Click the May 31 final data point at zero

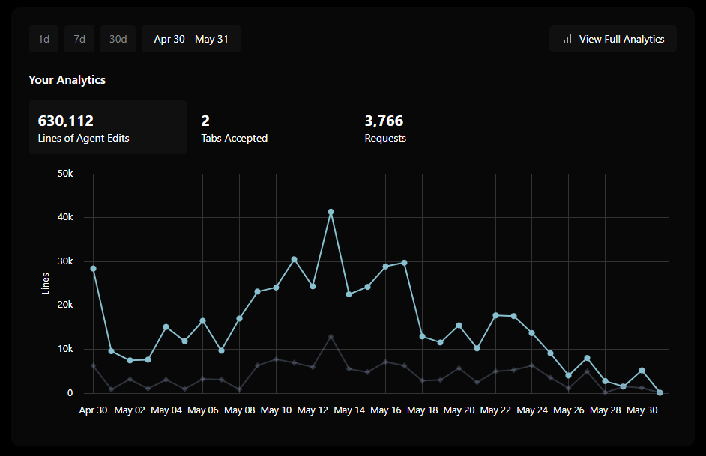coord(660,392)
